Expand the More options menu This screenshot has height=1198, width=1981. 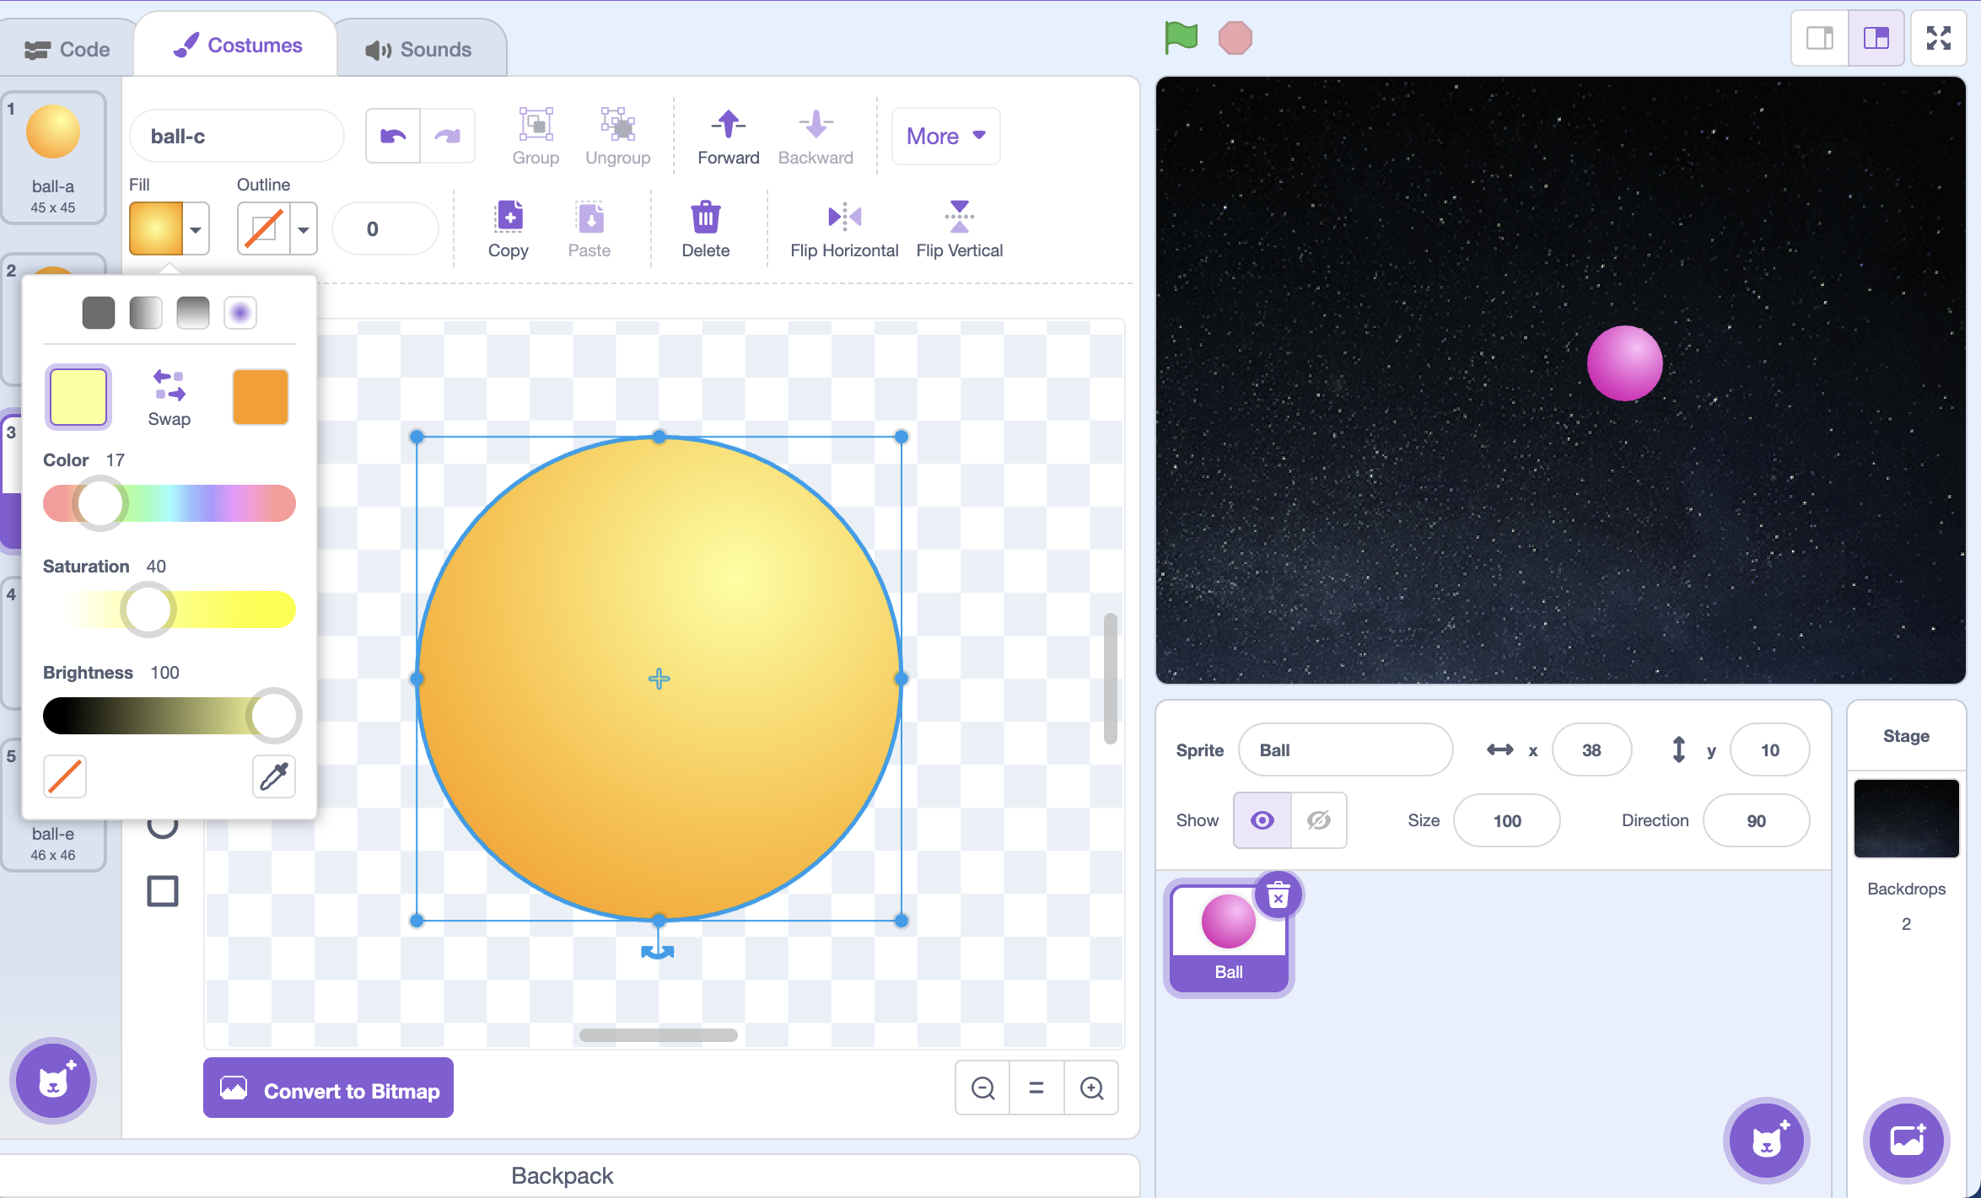[x=945, y=136]
